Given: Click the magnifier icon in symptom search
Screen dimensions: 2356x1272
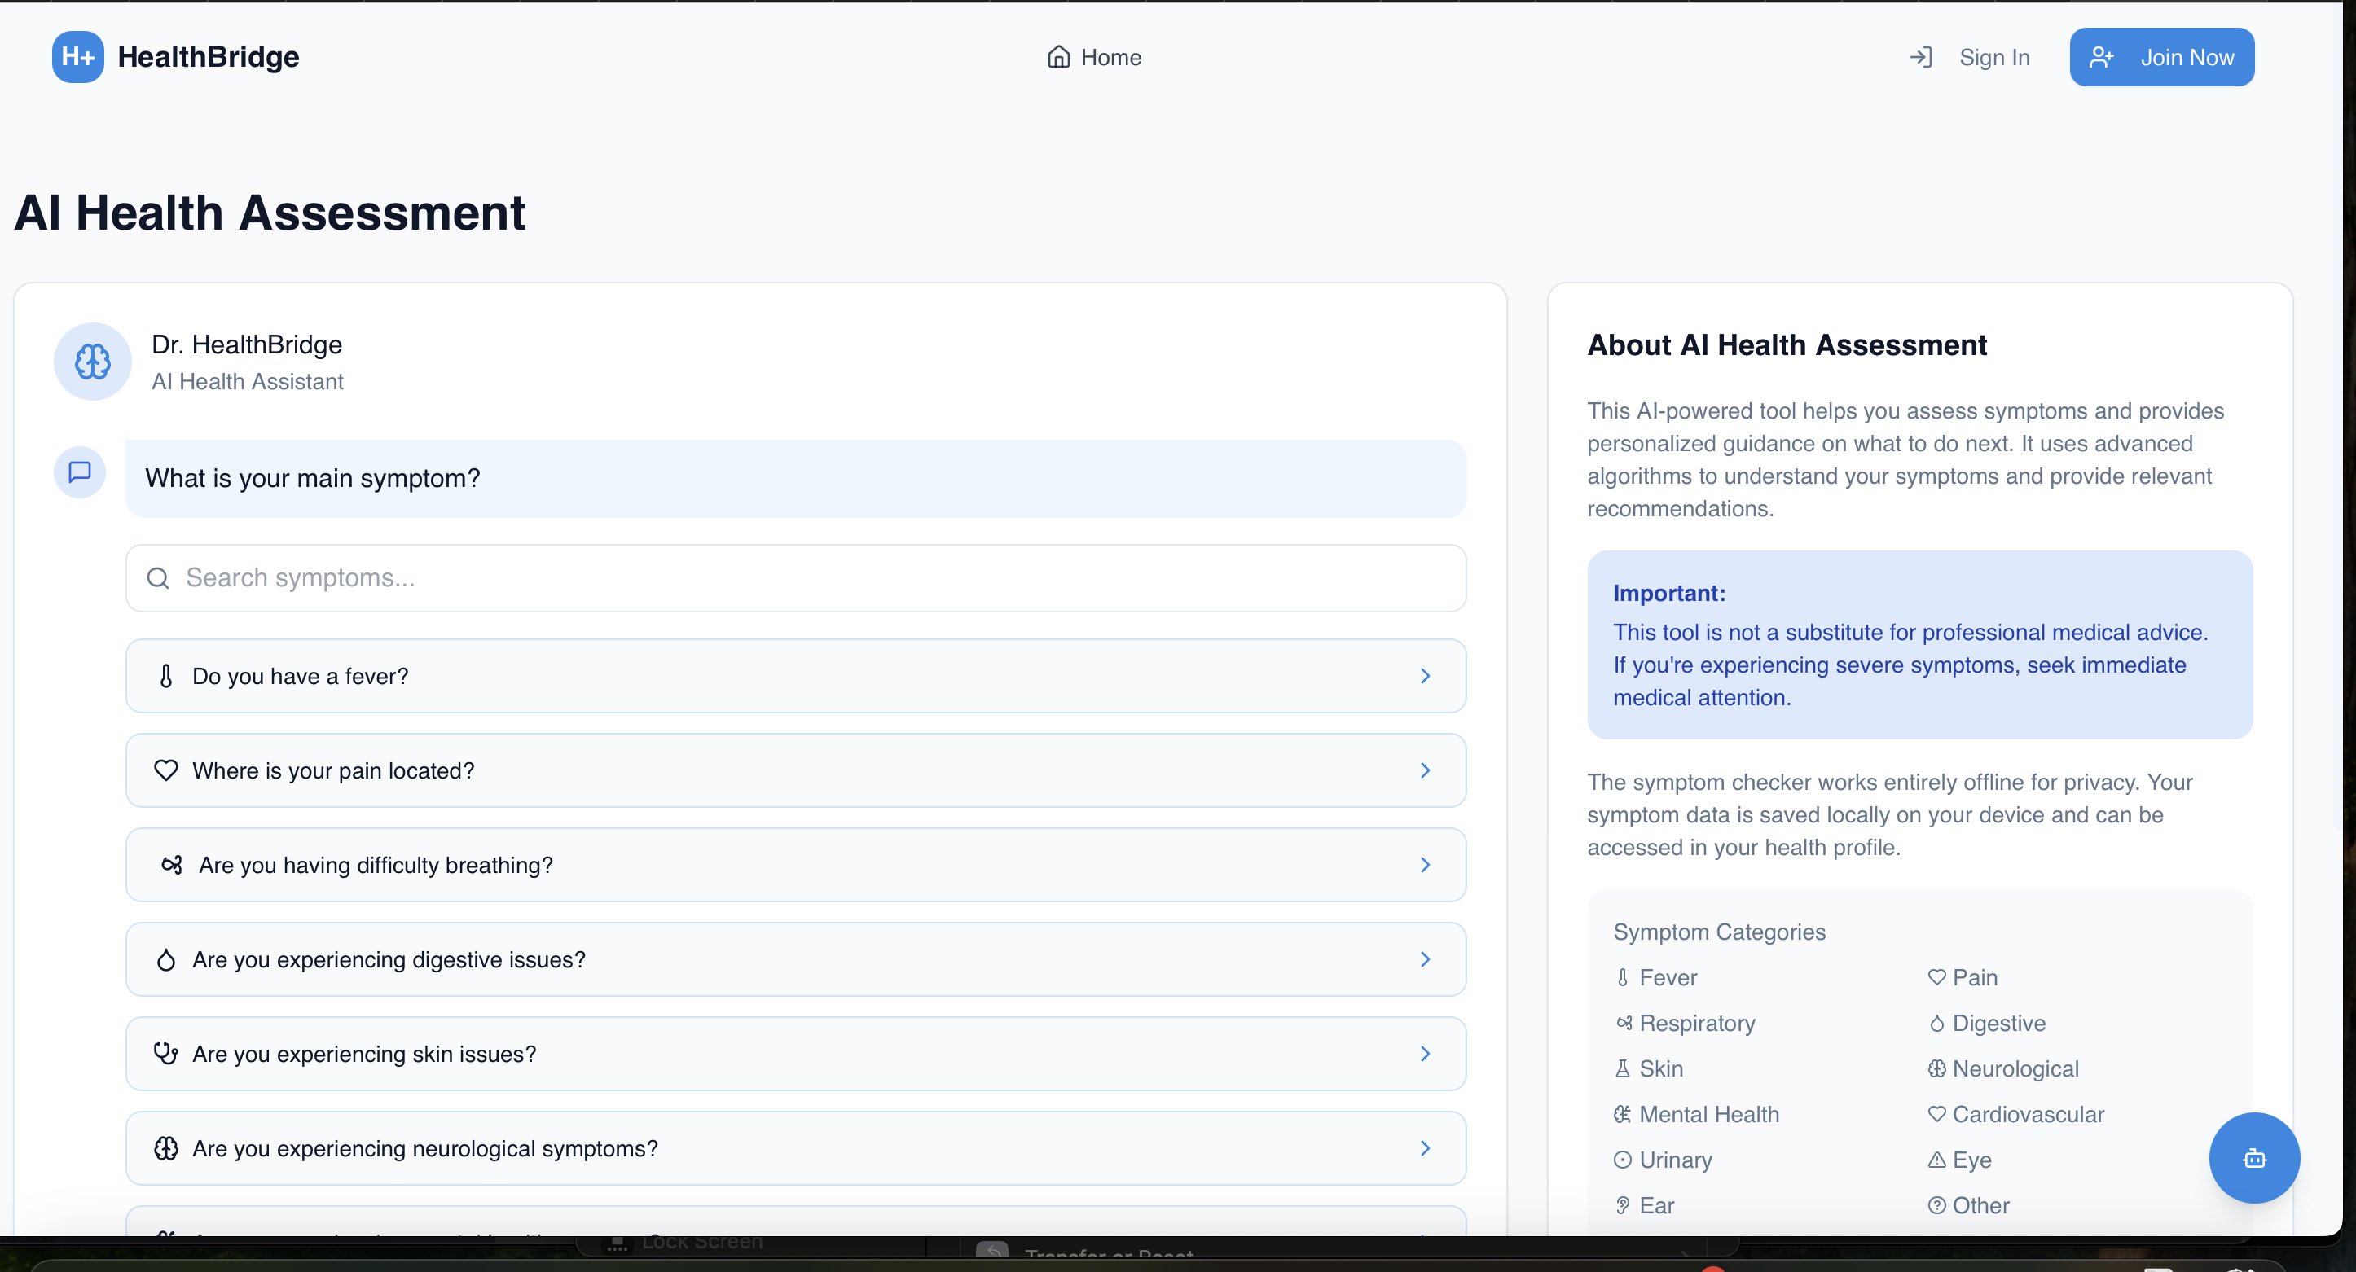Looking at the screenshot, I should [158, 578].
